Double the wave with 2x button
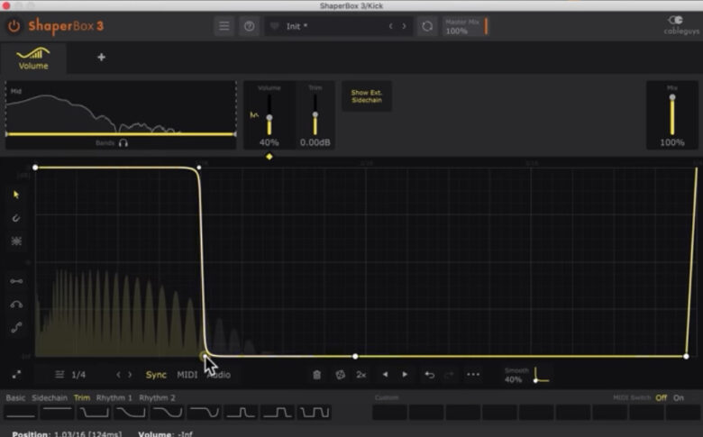Screen dimensions: 703x437 pyautogui.click(x=361, y=375)
